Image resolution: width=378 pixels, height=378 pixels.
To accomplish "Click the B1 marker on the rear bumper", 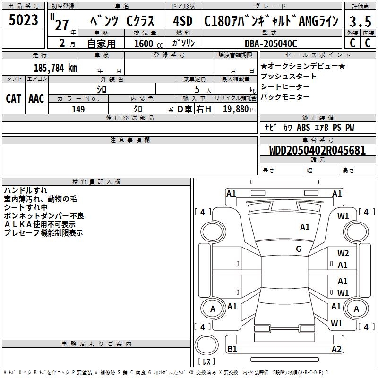I will coord(232,349).
